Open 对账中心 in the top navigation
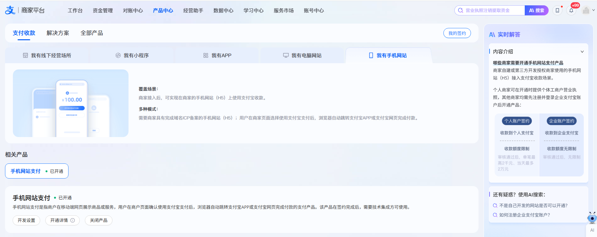The height and width of the screenshot is (237, 597). (x=133, y=10)
